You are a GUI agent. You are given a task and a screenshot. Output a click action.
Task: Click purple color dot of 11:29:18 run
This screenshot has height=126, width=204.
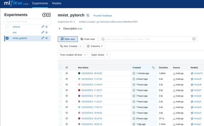[79, 96]
